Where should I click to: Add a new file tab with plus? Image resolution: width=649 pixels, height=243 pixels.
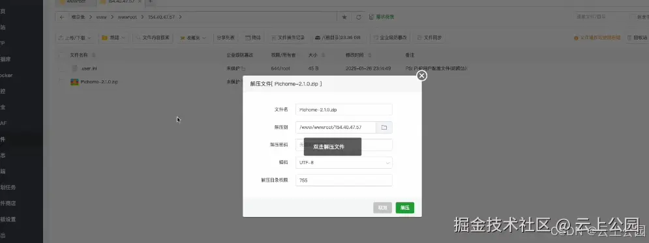click(x=150, y=2)
